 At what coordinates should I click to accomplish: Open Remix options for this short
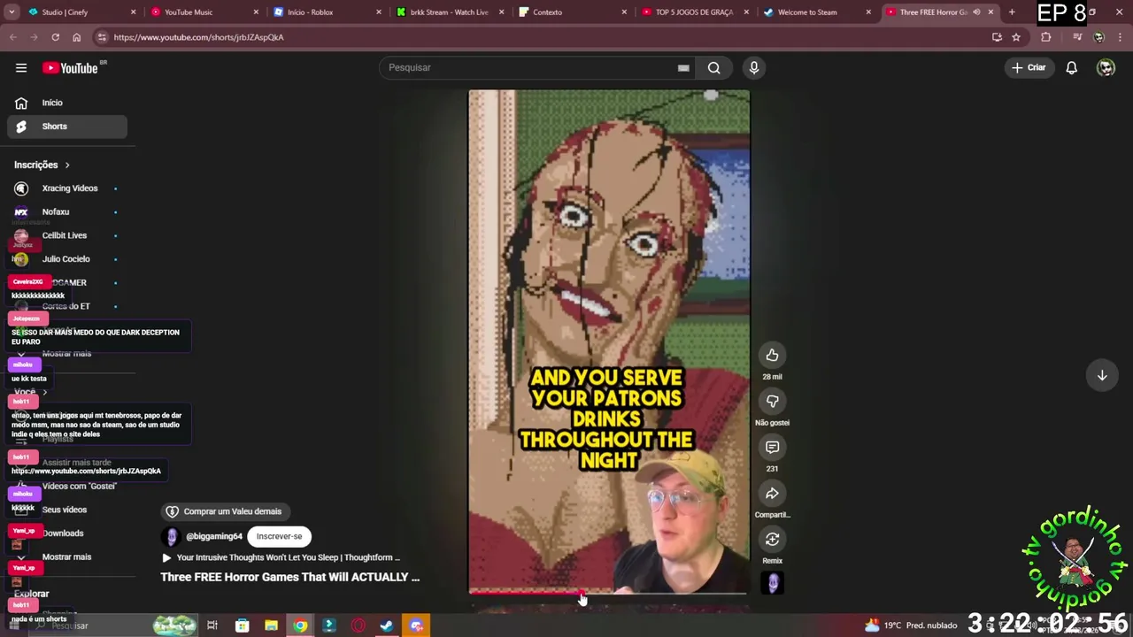[772, 539]
